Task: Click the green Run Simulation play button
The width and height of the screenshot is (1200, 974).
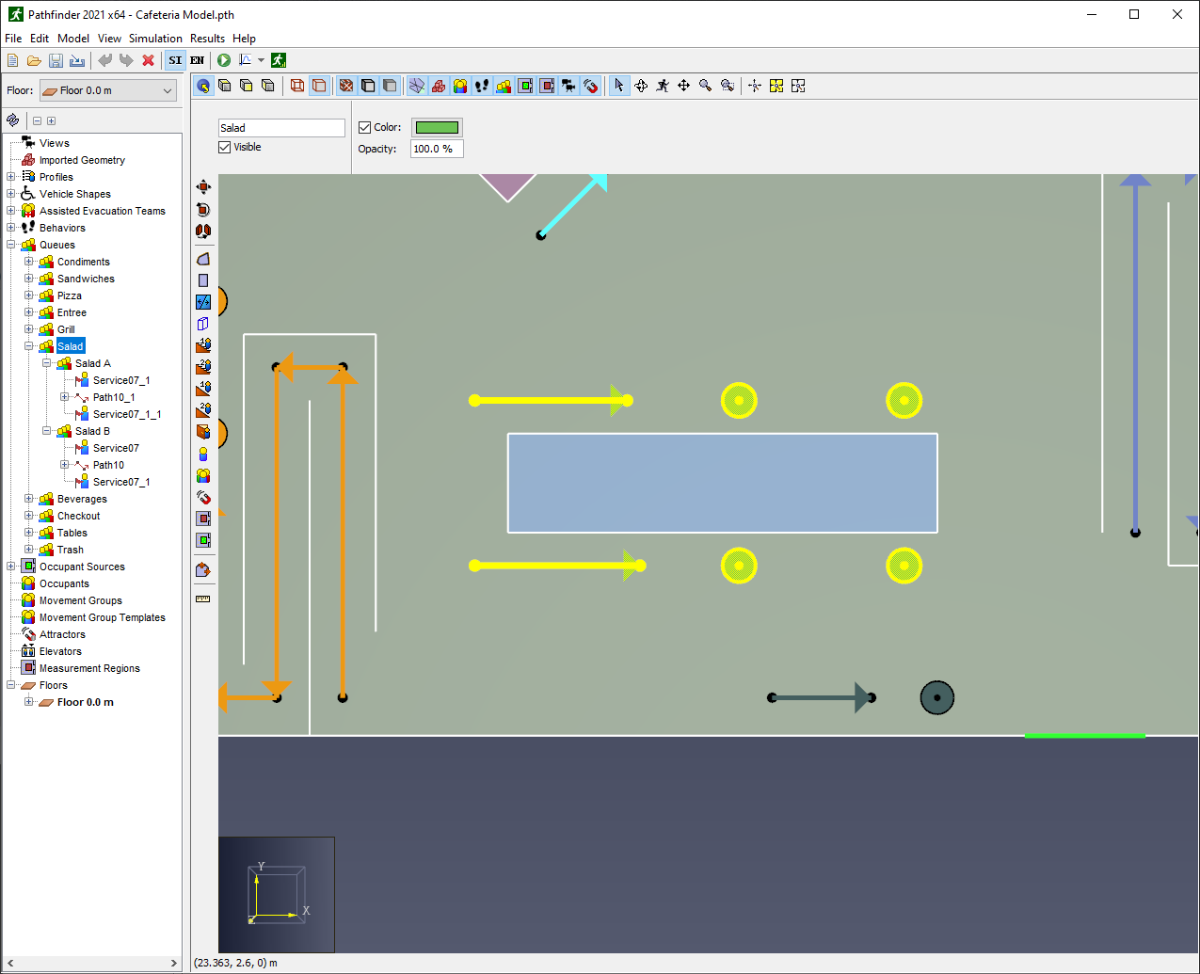Action: [x=224, y=60]
